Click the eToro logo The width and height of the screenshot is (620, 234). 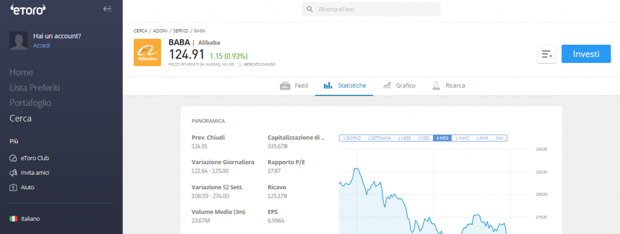(x=28, y=9)
